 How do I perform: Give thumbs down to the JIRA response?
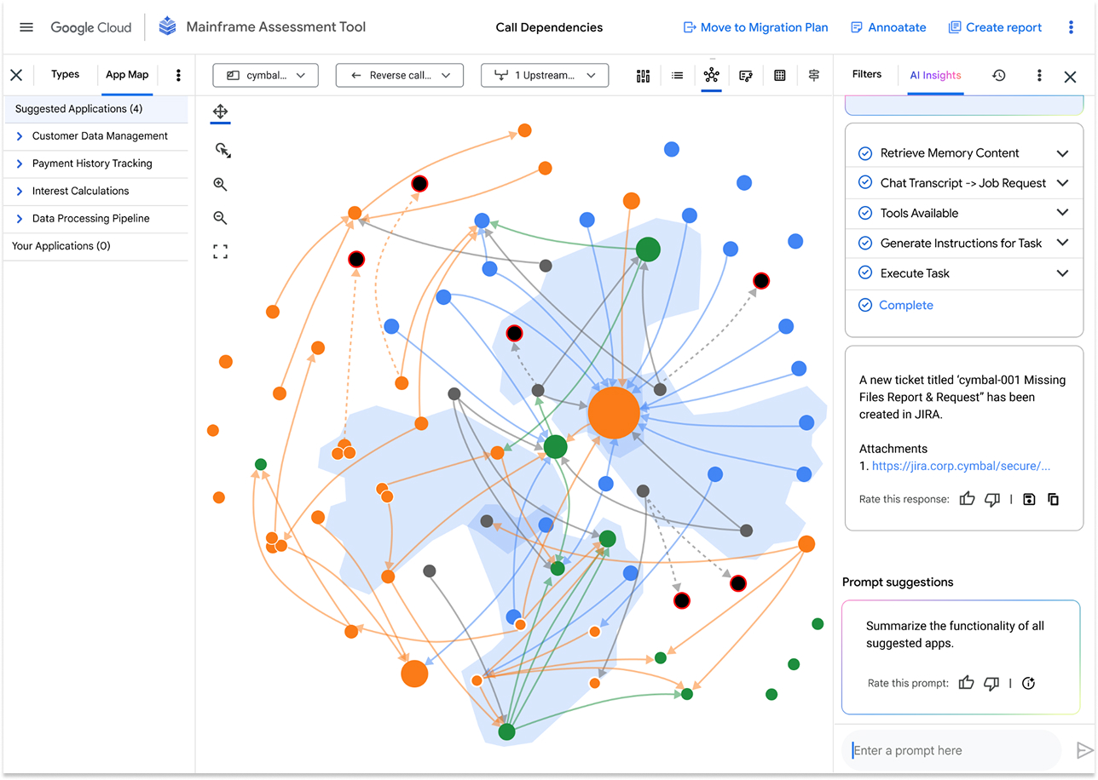pos(991,499)
